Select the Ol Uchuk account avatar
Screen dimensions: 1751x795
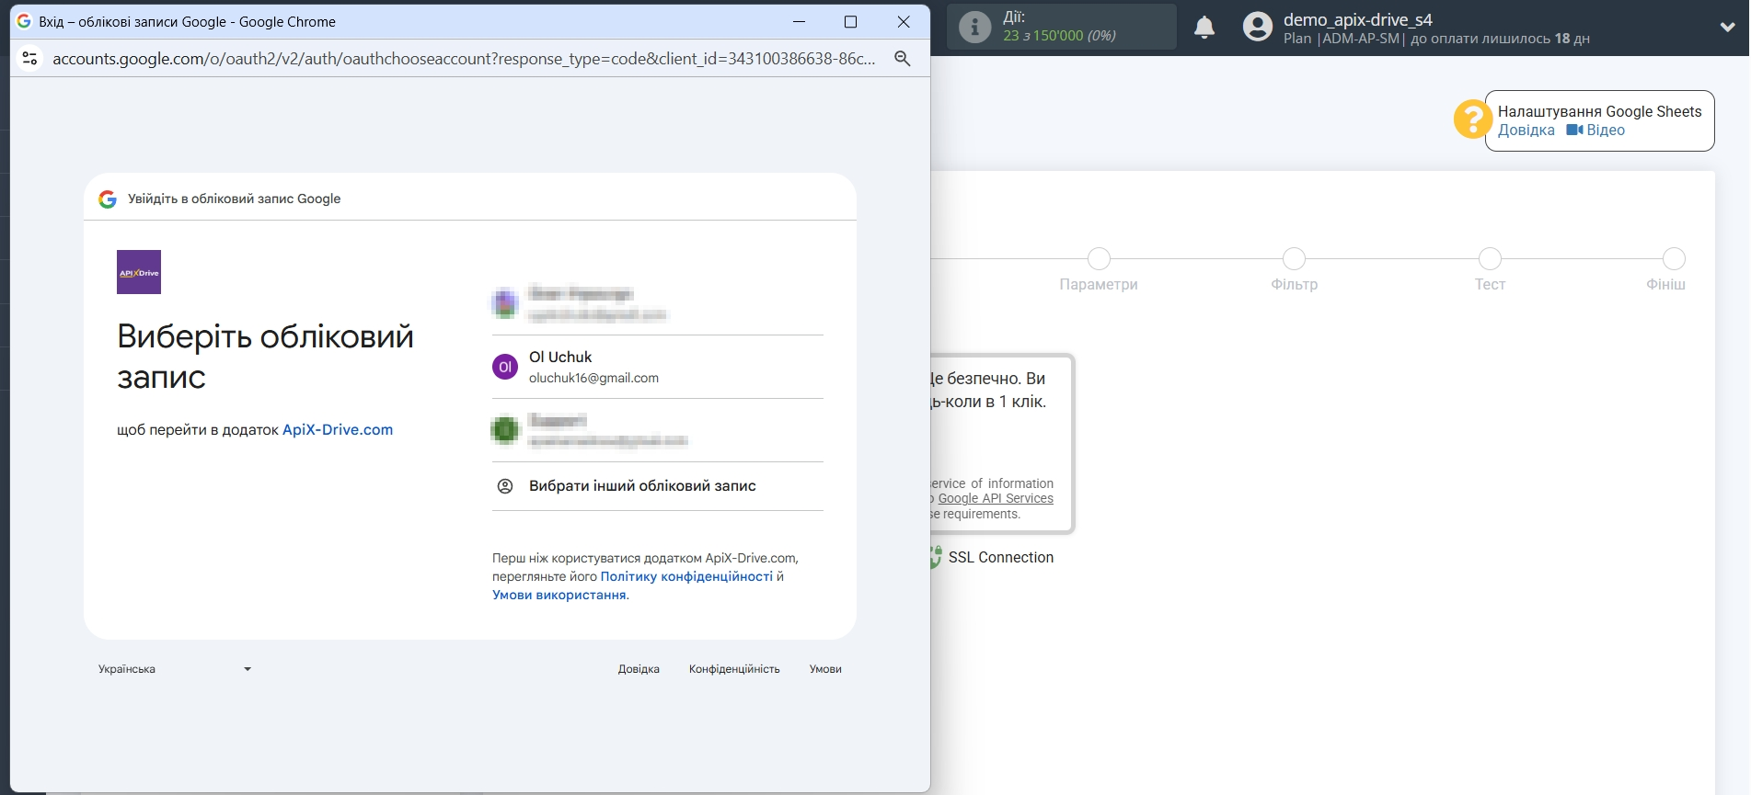[x=505, y=367]
